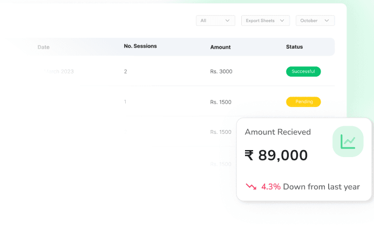374x251 pixels.
Task: Click the No. Sessions column header
Action: tap(140, 46)
